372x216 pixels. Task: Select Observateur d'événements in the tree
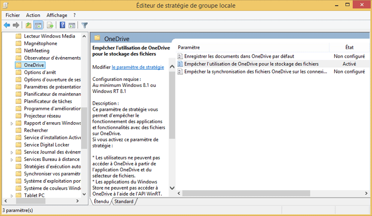click(52, 58)
